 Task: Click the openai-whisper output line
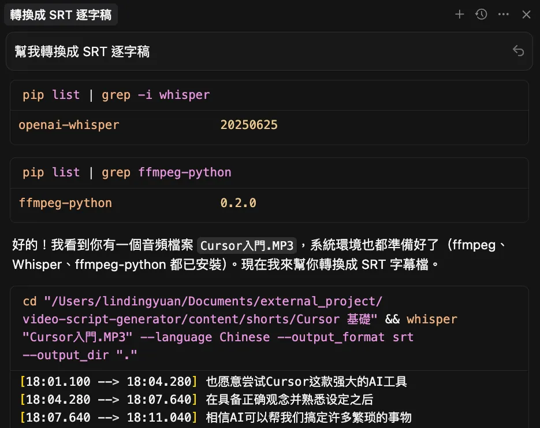[x=148, y=125]
